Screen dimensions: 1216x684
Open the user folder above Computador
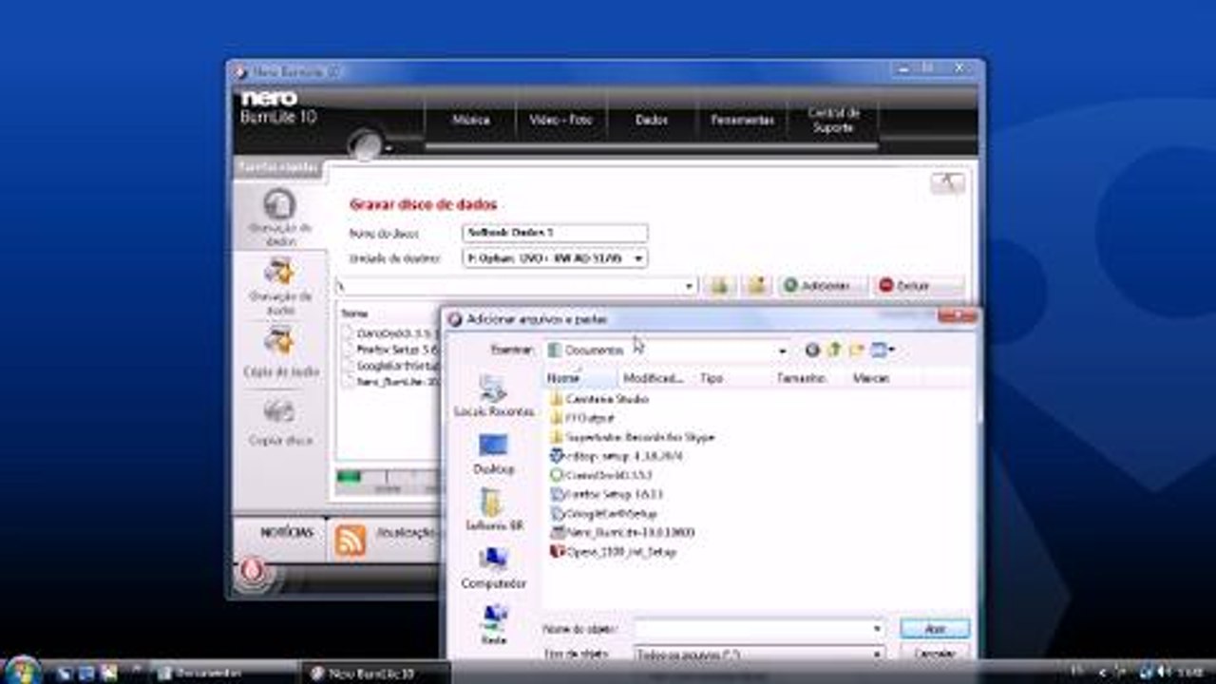(493, 511)
